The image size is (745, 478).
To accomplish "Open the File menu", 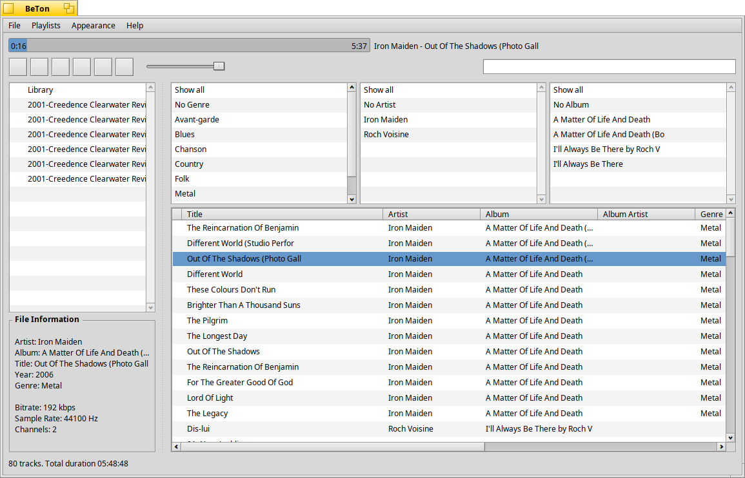I will 14,26.
